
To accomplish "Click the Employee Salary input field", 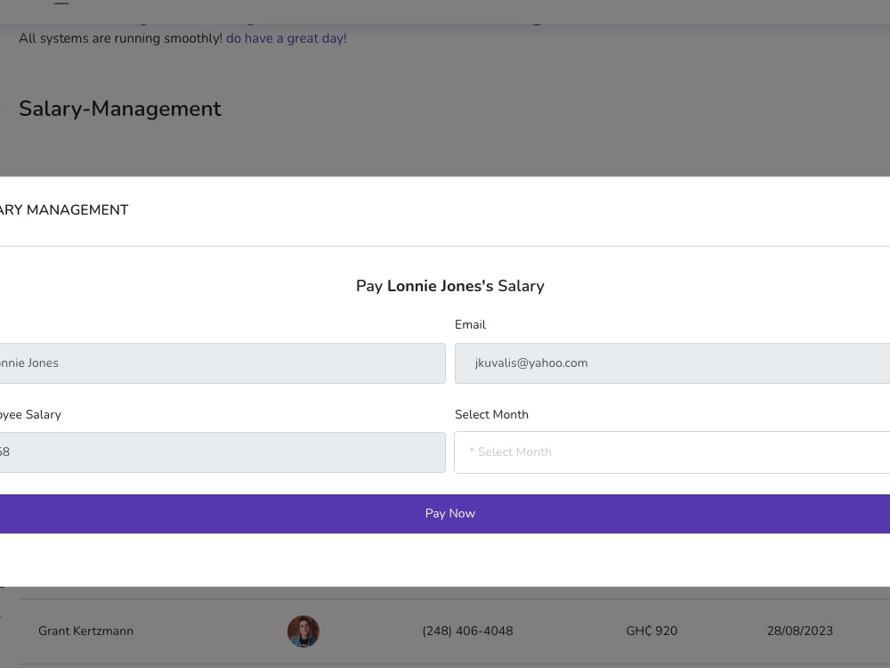I will tap(222, 452).
